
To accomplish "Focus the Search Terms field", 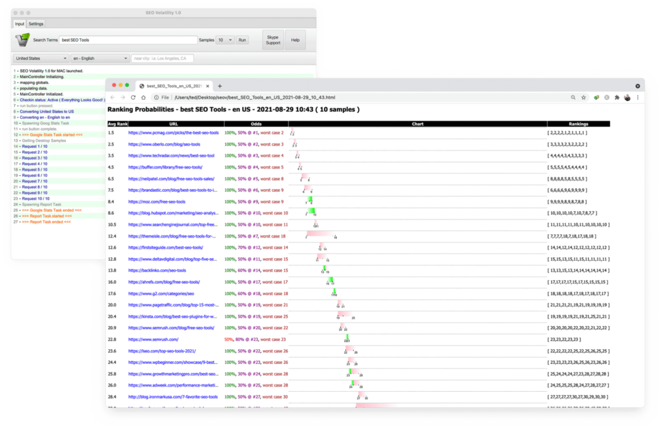I will click(x=128, y=40).
